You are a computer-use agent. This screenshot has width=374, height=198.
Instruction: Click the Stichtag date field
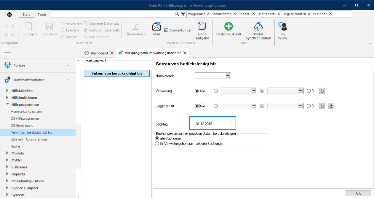click(x=213, y=124)
